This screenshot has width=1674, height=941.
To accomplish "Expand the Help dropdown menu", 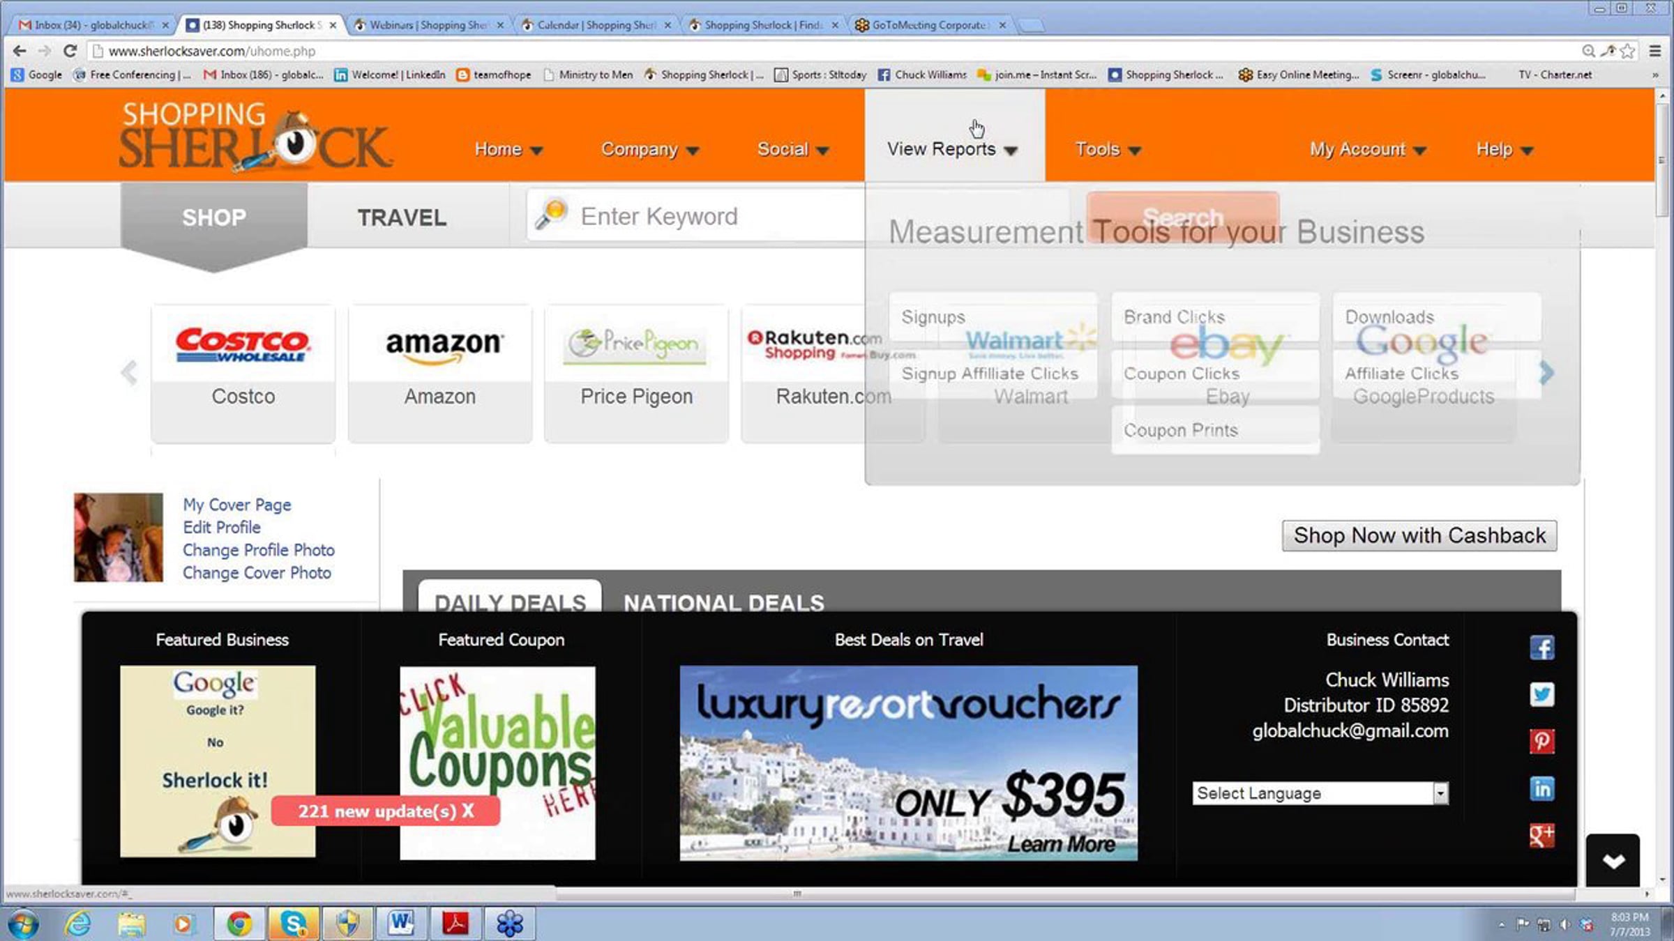I will pos(1505,149).
